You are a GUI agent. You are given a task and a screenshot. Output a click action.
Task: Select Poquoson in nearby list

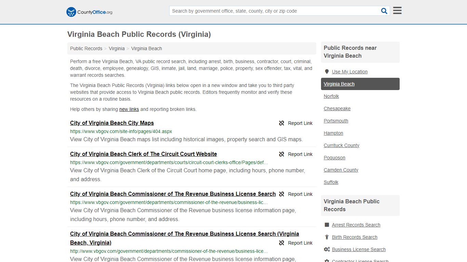coord(334,158)
